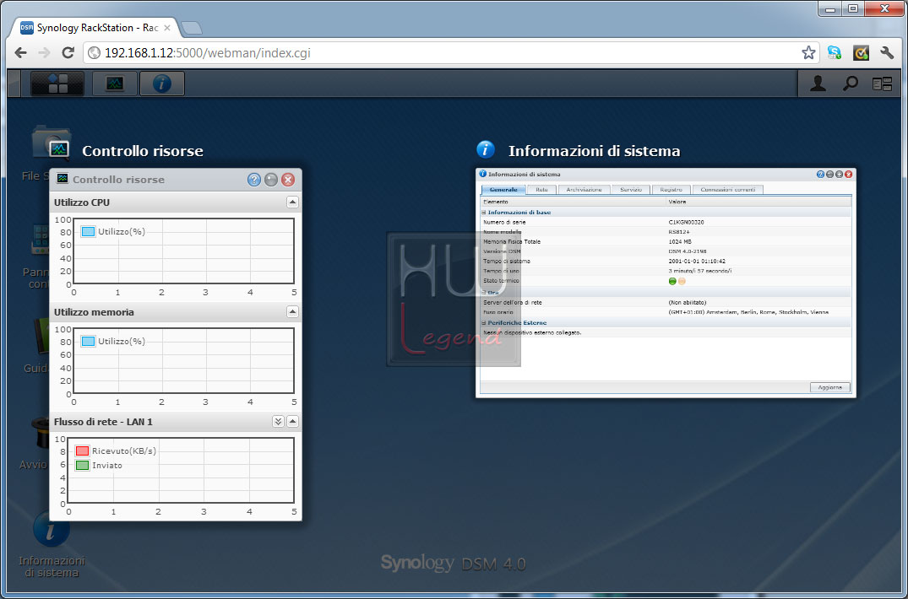Screen dimensions: 908x599
Task: Switch to the Archiviazione tab
Action: point(584,190)
